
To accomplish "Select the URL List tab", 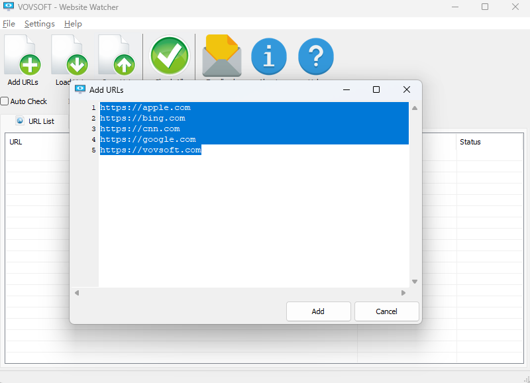I will click(35, 121).
